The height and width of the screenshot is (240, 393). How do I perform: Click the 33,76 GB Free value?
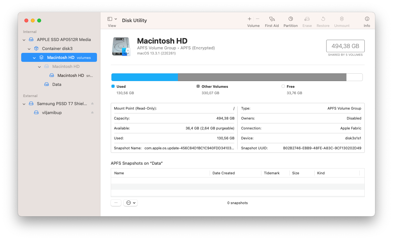[x=294, y=93]
